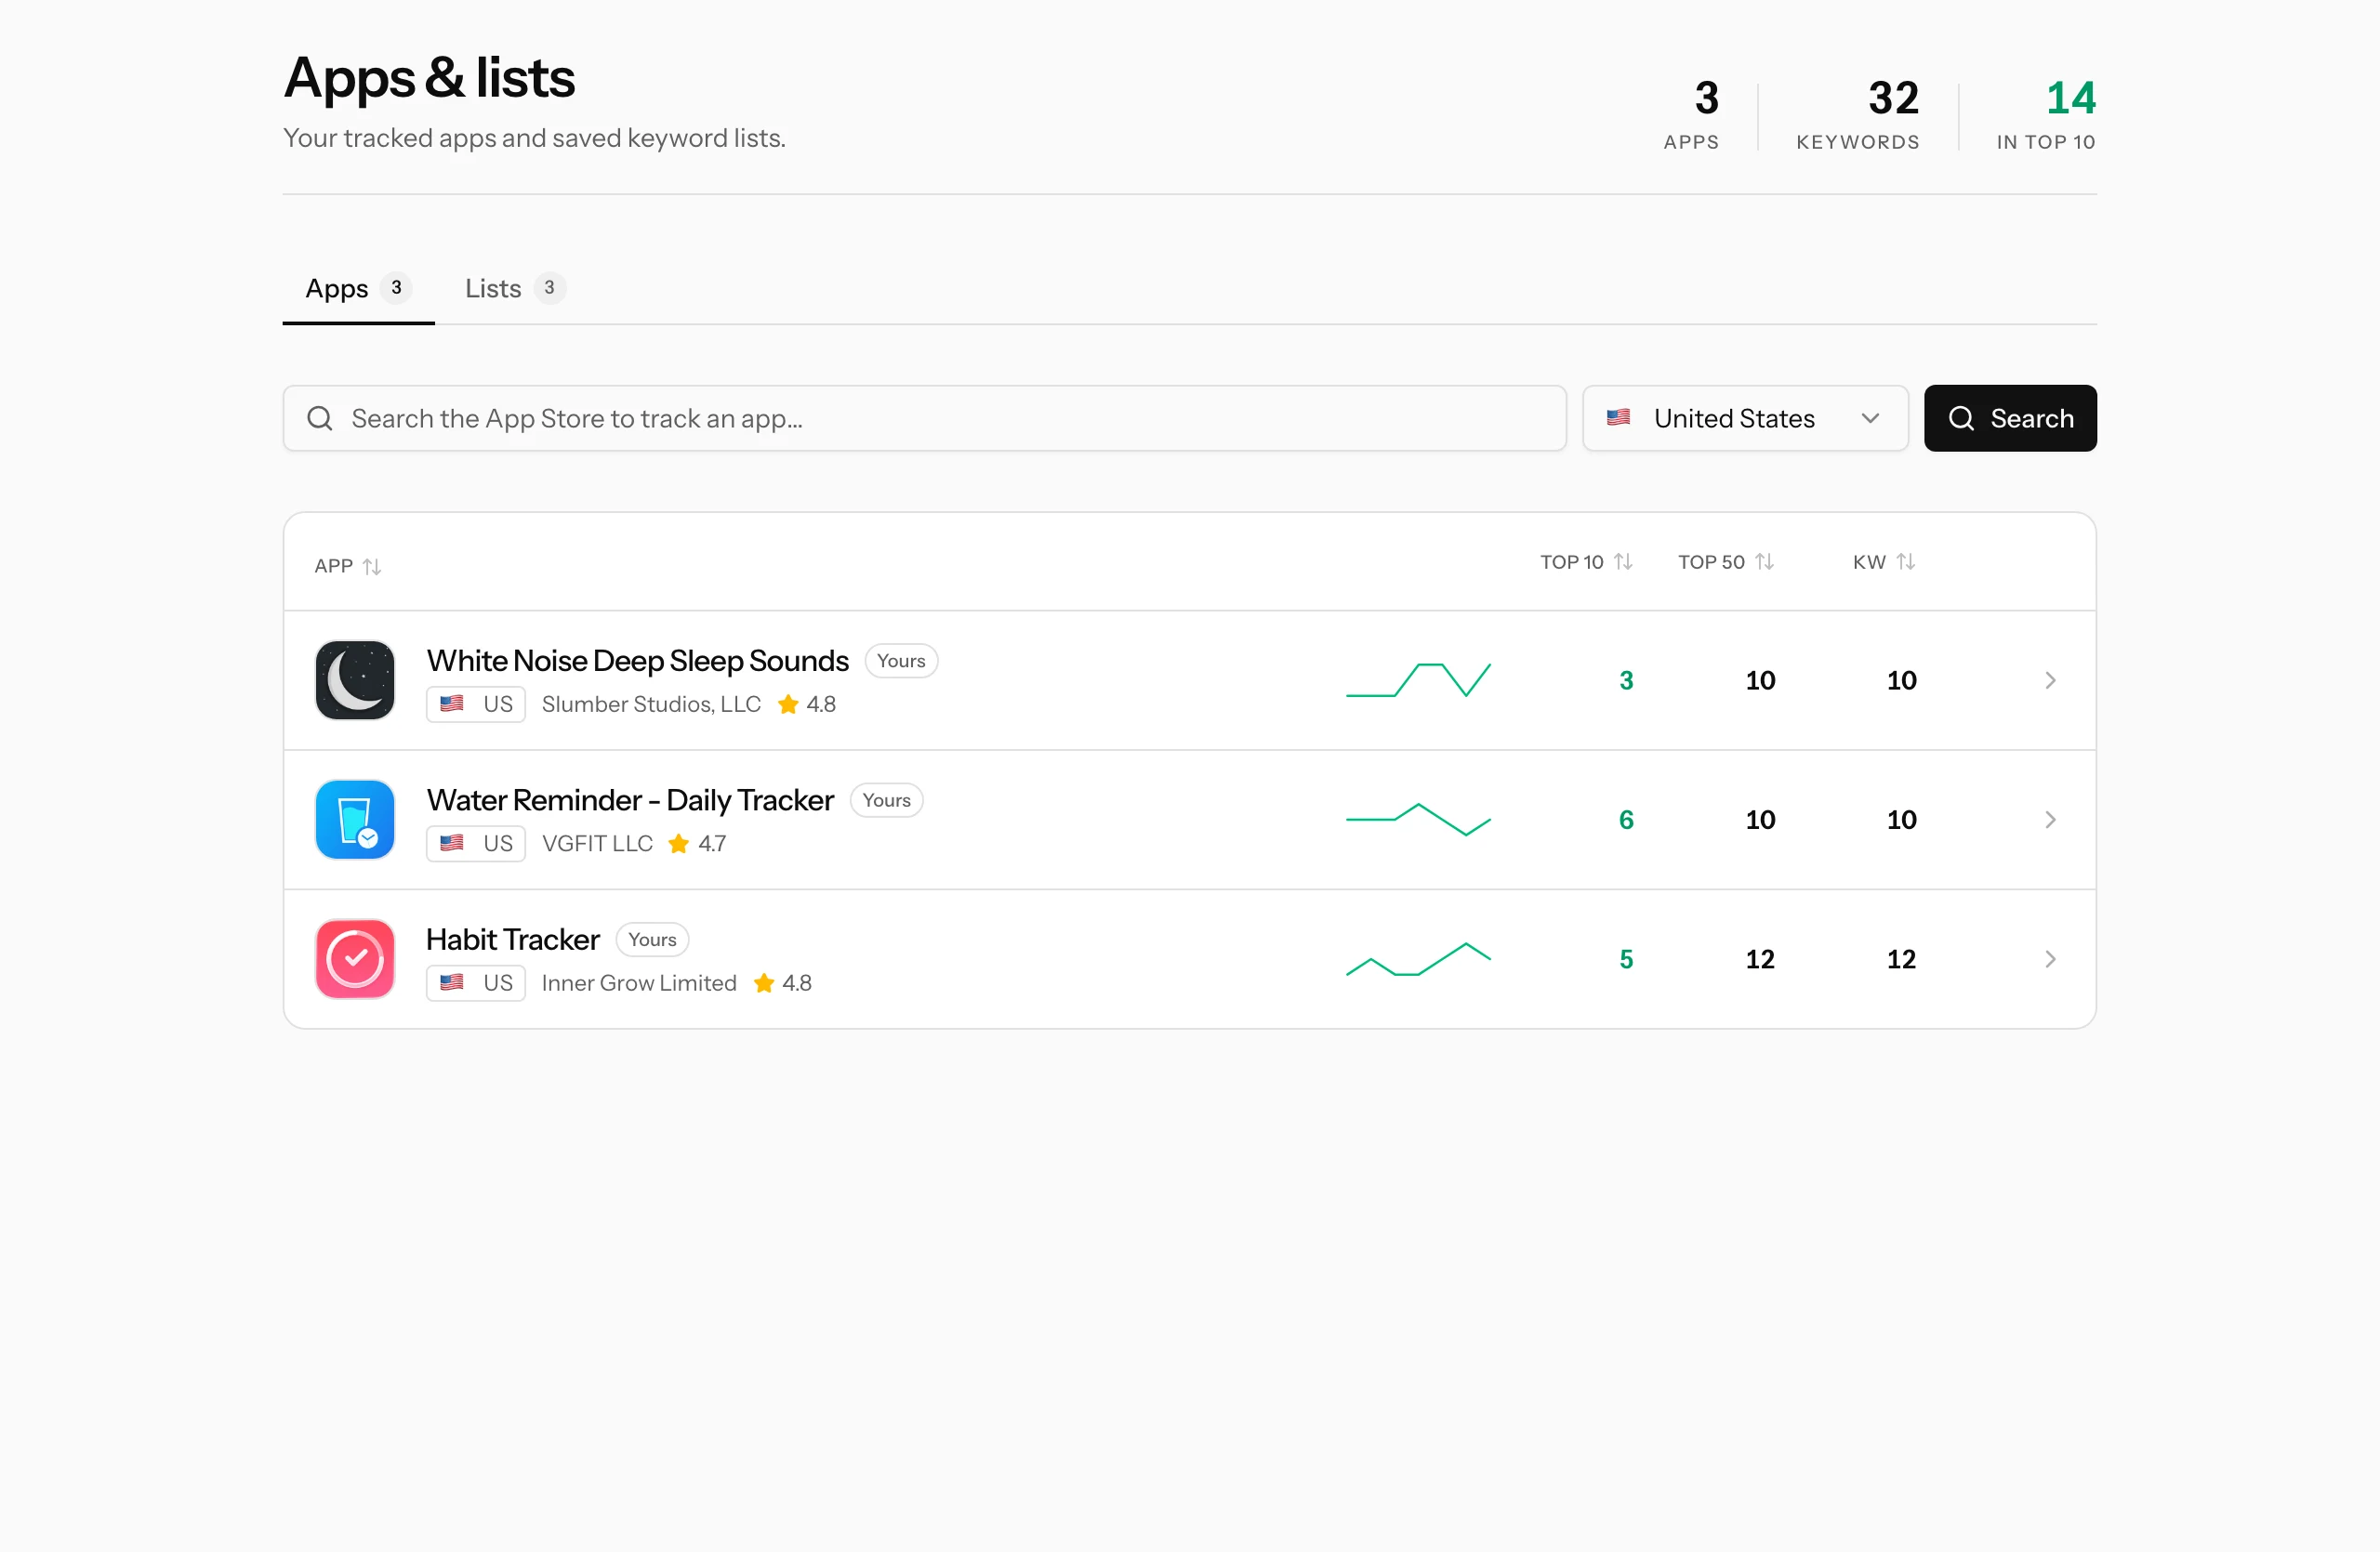Click the 3 APPS stat
The image size is (2380, 1552).
[x=1692, y=114]
